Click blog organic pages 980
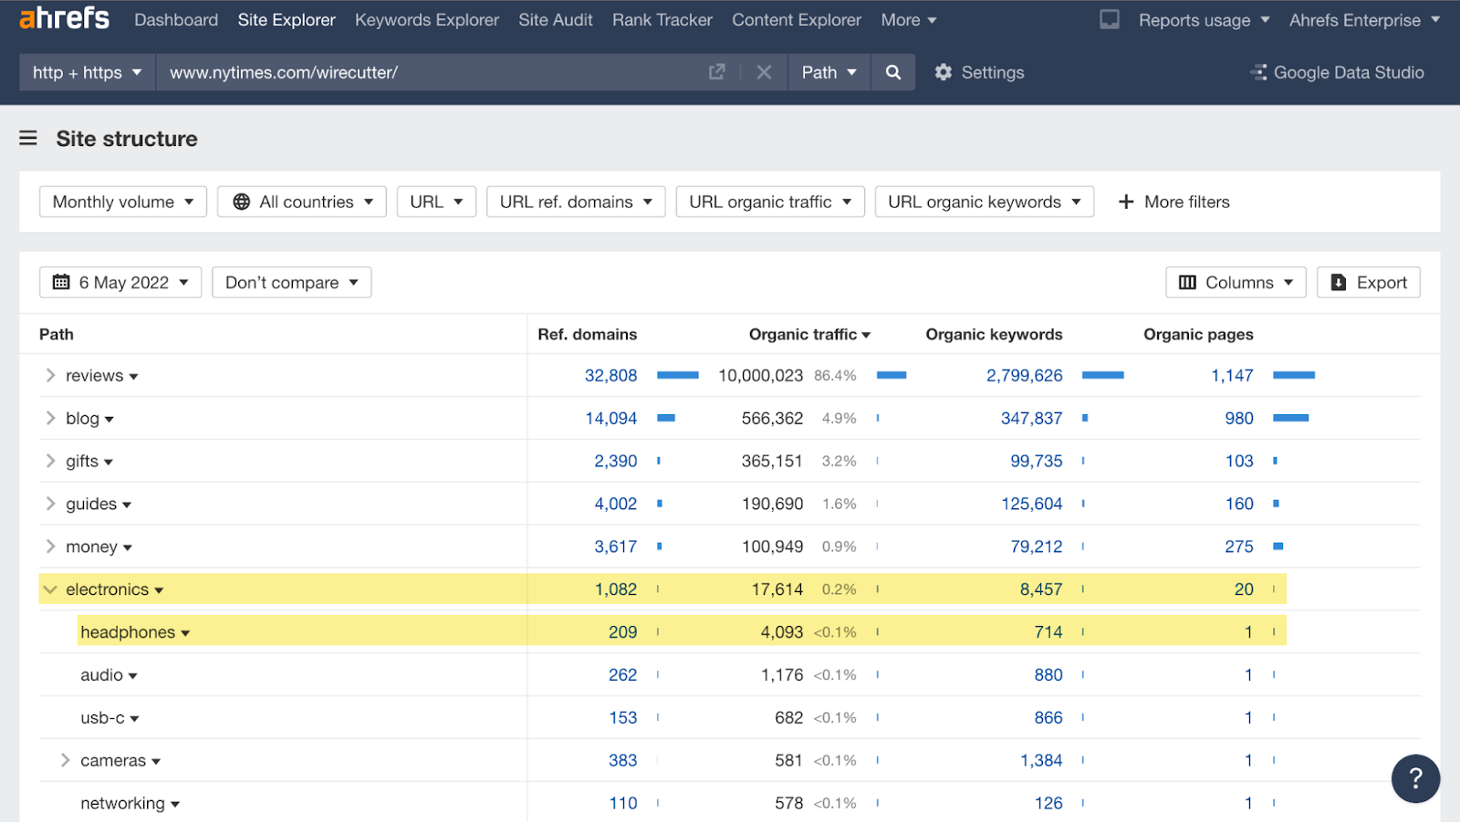Viewport: 1460px width, 823px height. point(1239,418)
